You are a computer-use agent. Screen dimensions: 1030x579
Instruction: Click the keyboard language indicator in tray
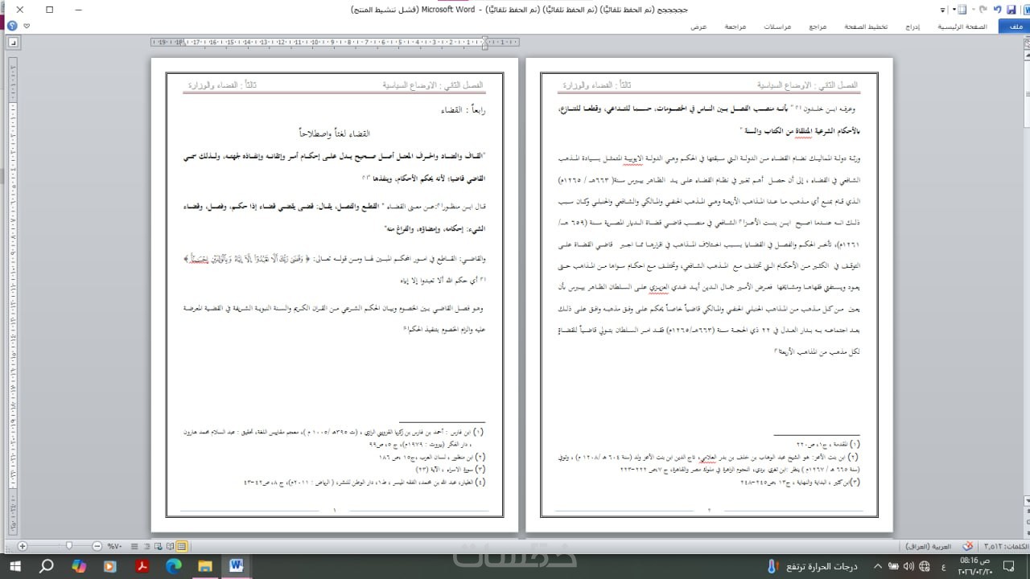click(943, 567)
